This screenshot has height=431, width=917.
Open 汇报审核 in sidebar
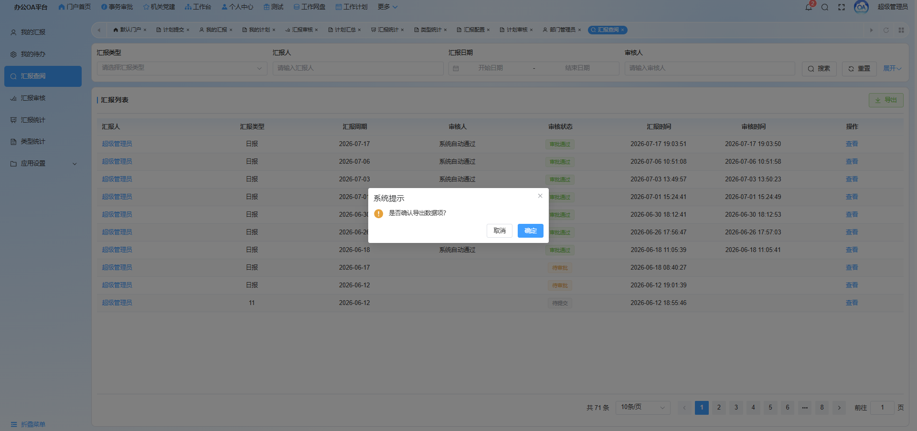(x=43, y=98)
